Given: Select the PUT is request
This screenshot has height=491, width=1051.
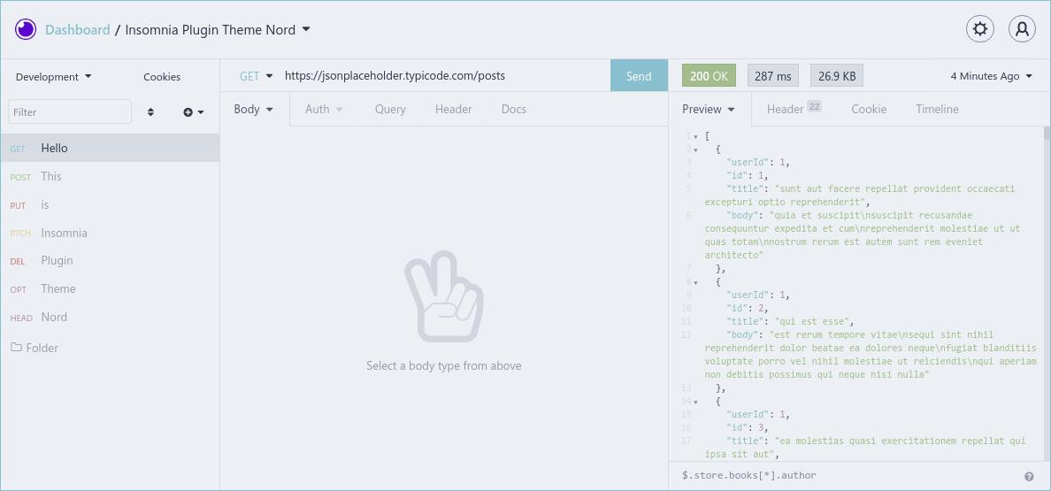Looking at the screenshot, I should [x=110, y=204].
